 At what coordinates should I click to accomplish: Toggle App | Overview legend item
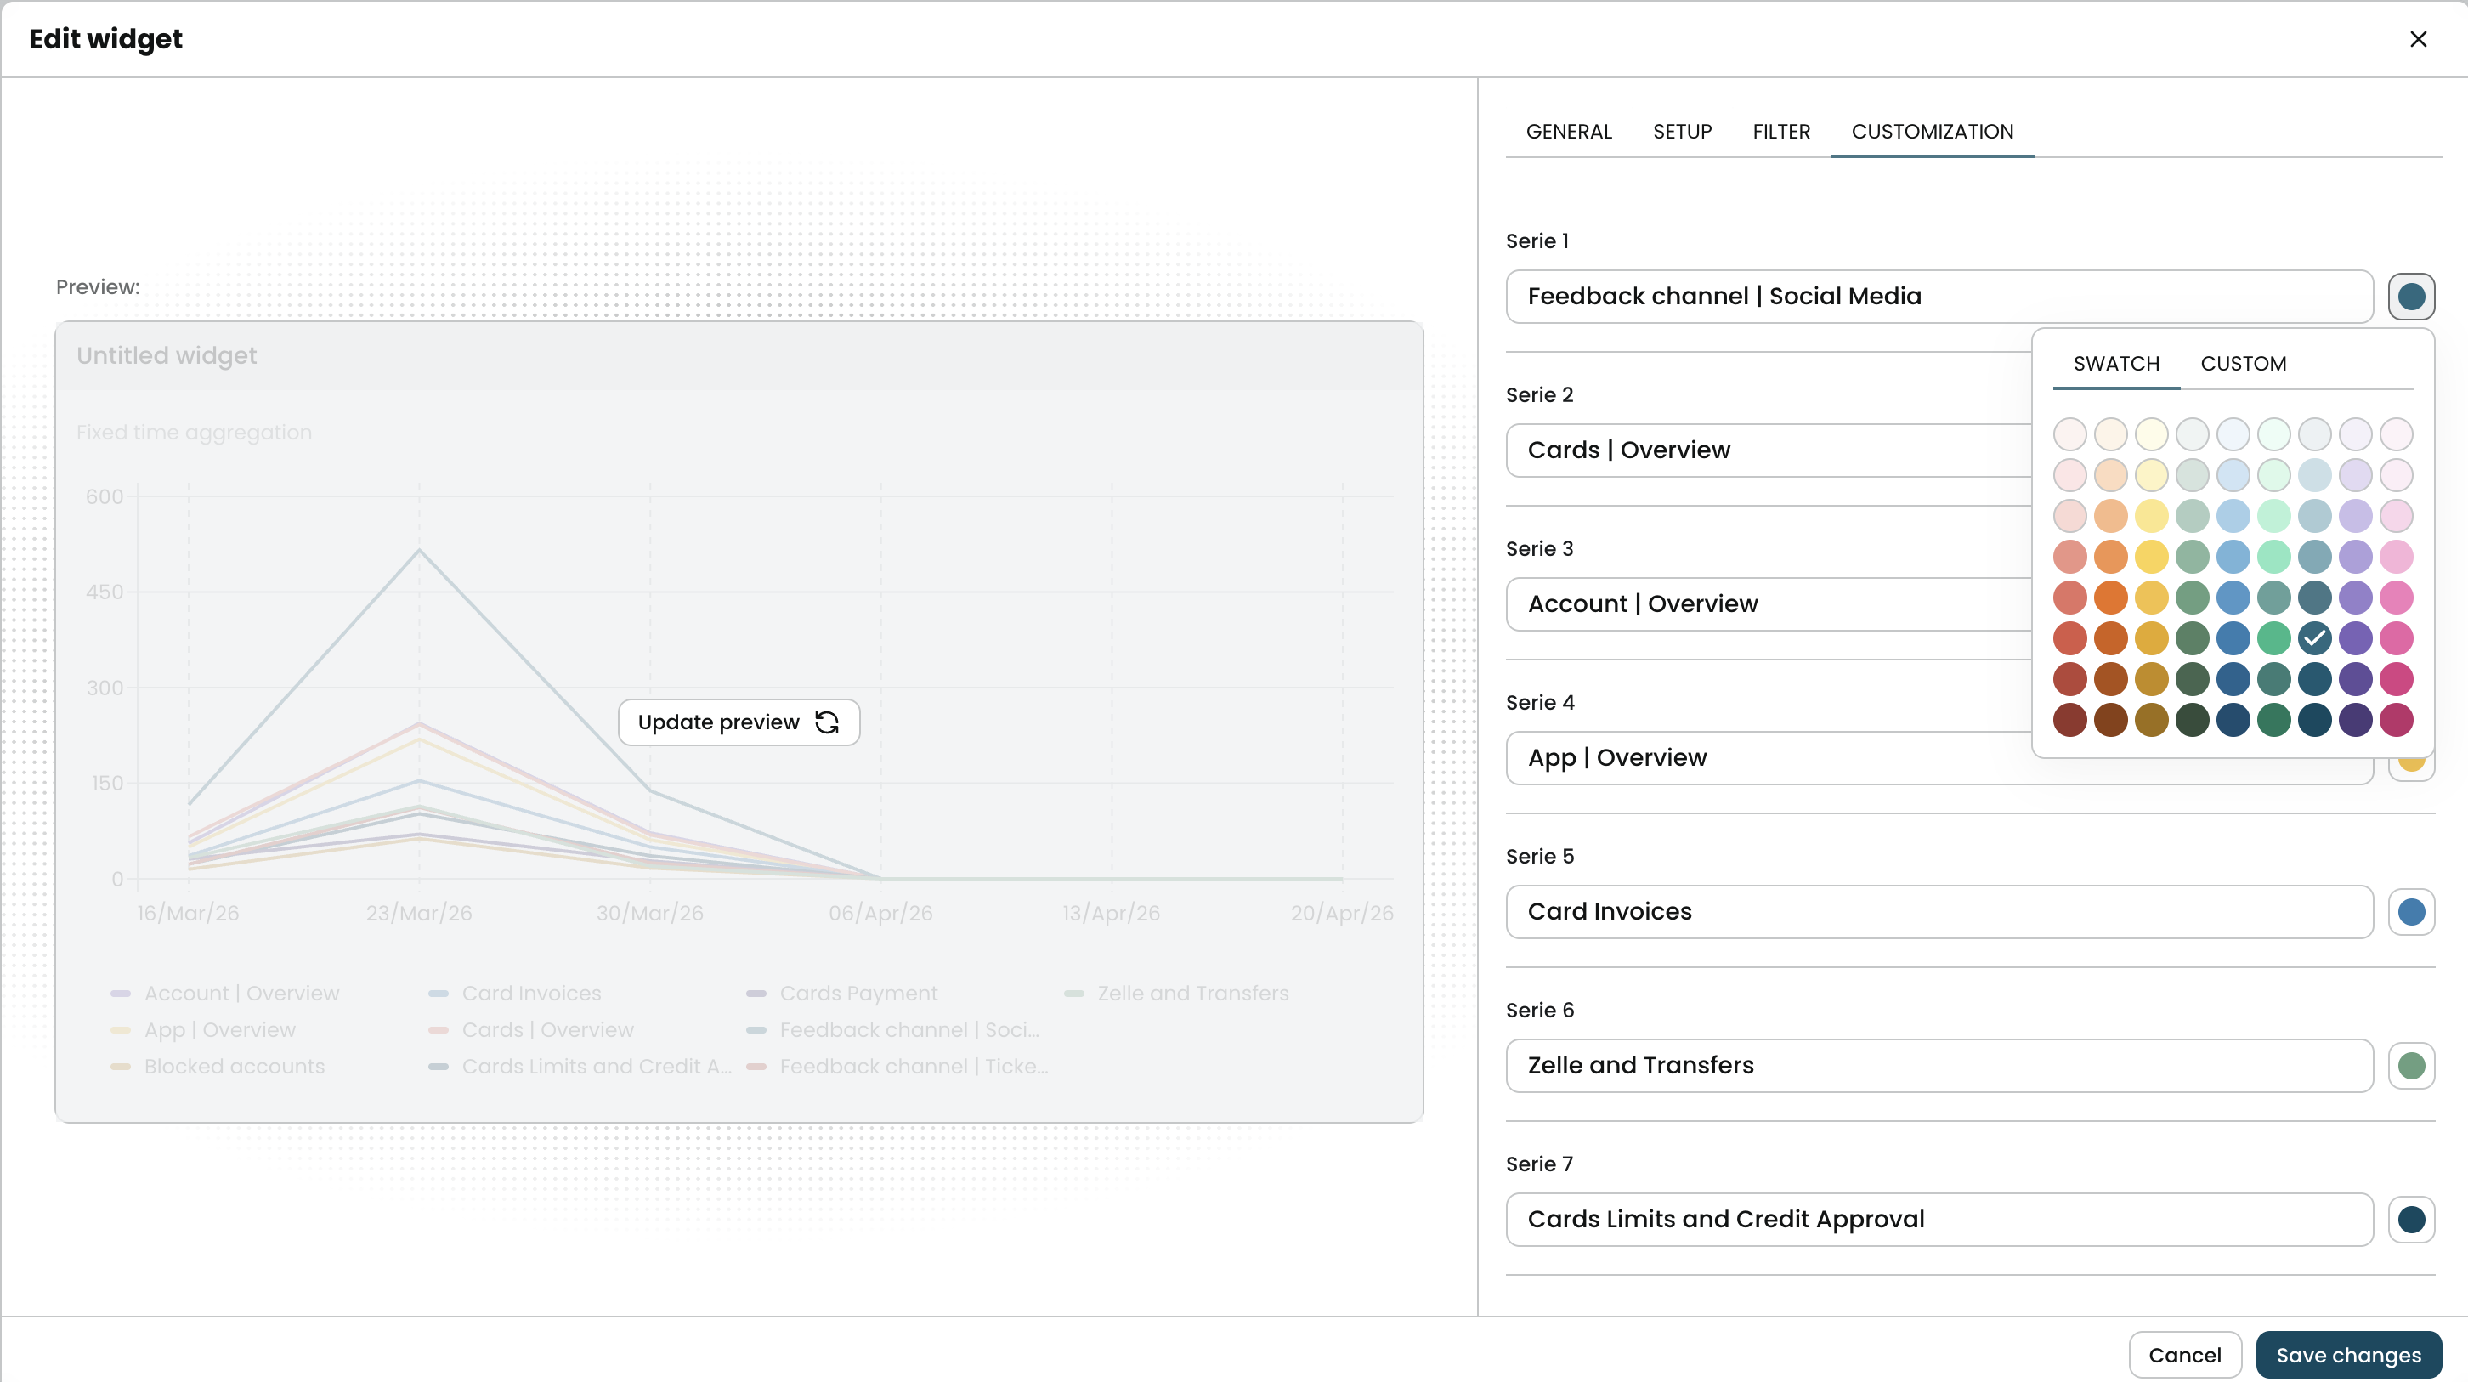pyautogui.click(x=203, y=1029)
